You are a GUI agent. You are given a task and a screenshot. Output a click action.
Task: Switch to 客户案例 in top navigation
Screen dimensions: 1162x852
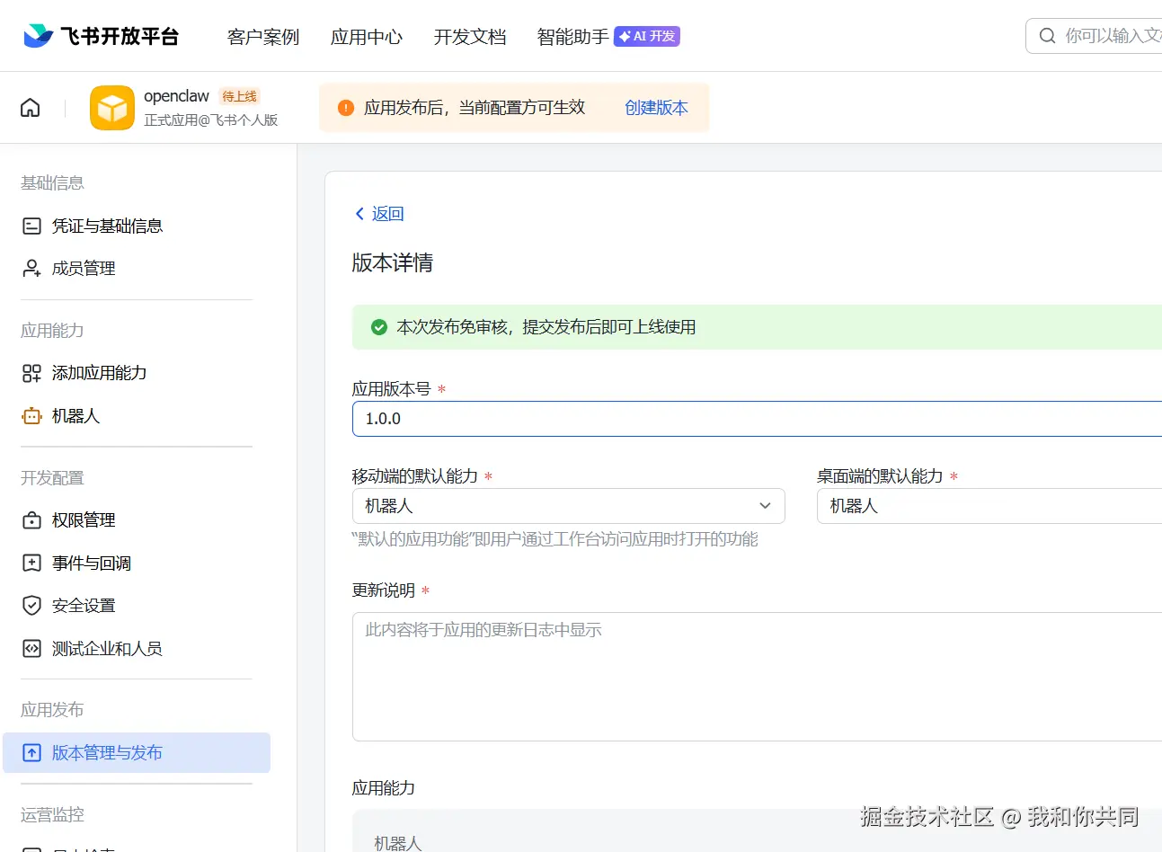pos(262,37)
